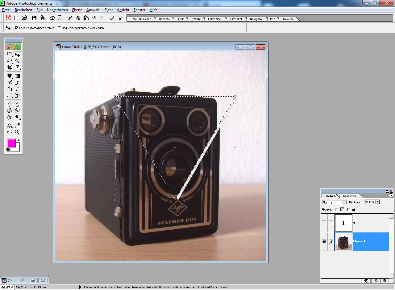Open the Ebene menu
Screen dimensions: 395x290
pyautogui.click(x=77, y=10)
